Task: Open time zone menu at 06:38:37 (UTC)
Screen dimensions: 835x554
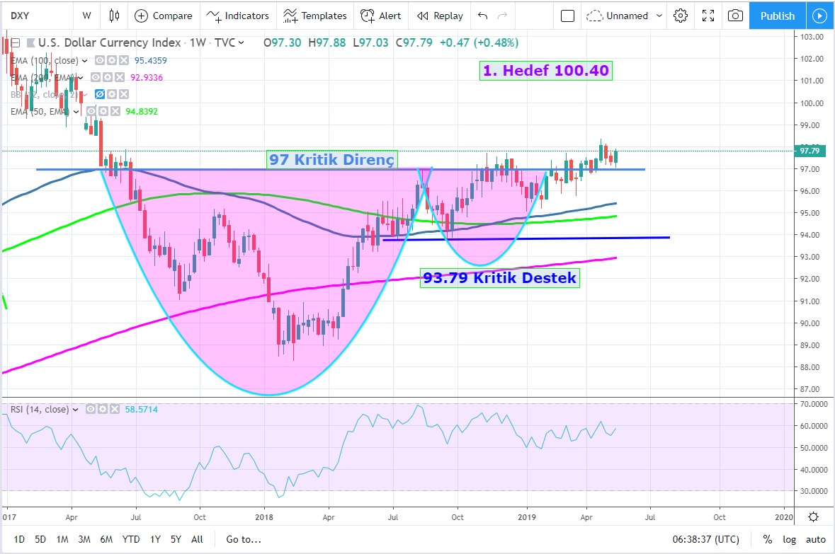Action: coord(706,539)
